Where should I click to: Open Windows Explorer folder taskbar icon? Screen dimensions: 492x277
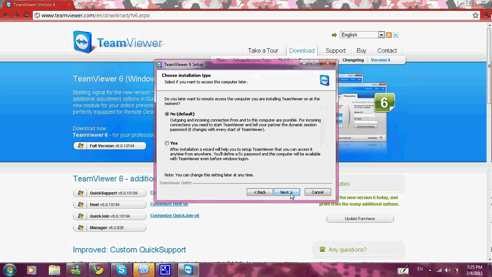(x=54, y=270)
